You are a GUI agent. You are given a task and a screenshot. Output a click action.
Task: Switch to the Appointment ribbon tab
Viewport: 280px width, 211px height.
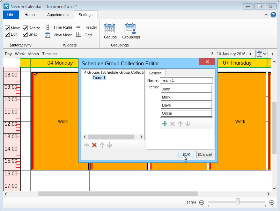pos(58,15)
